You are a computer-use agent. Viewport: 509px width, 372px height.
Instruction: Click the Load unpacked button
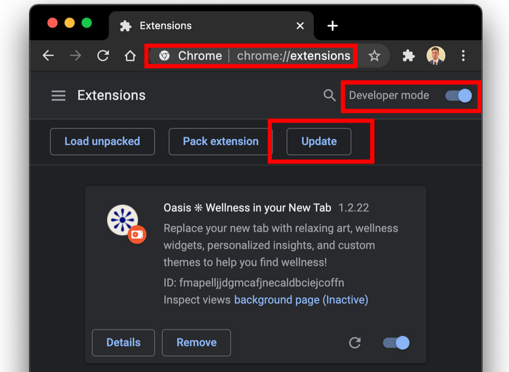click(x=102, y=142)
